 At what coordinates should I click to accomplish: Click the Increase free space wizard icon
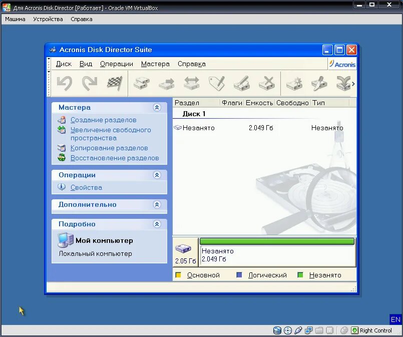click(62, 130)
